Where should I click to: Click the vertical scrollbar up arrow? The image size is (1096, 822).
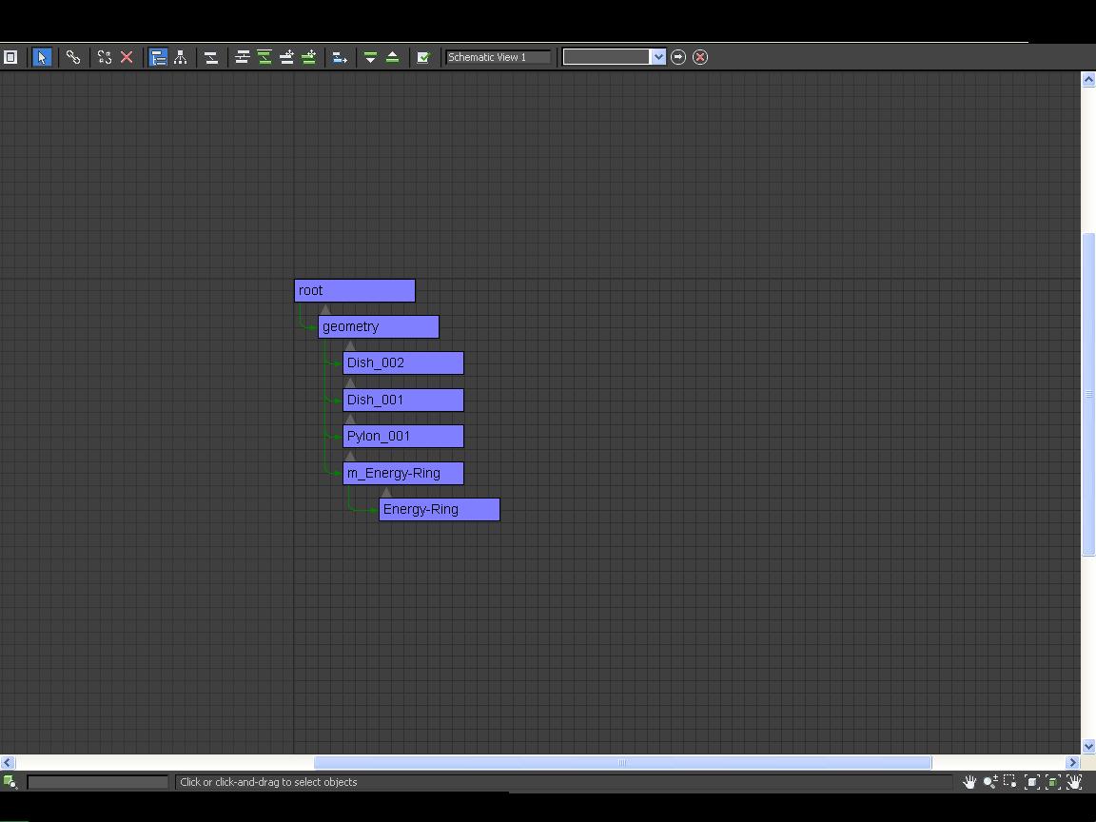[x=1088, y=79]
